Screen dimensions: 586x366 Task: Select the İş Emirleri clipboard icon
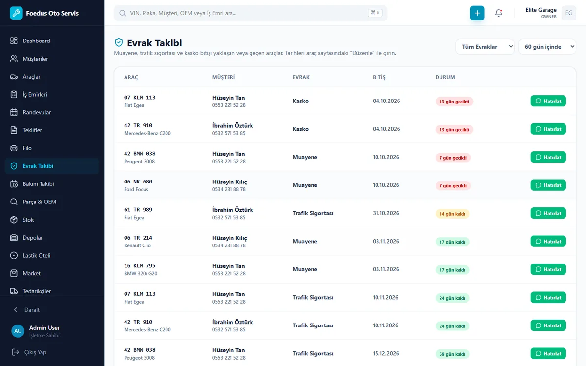[x=14, y=95]
